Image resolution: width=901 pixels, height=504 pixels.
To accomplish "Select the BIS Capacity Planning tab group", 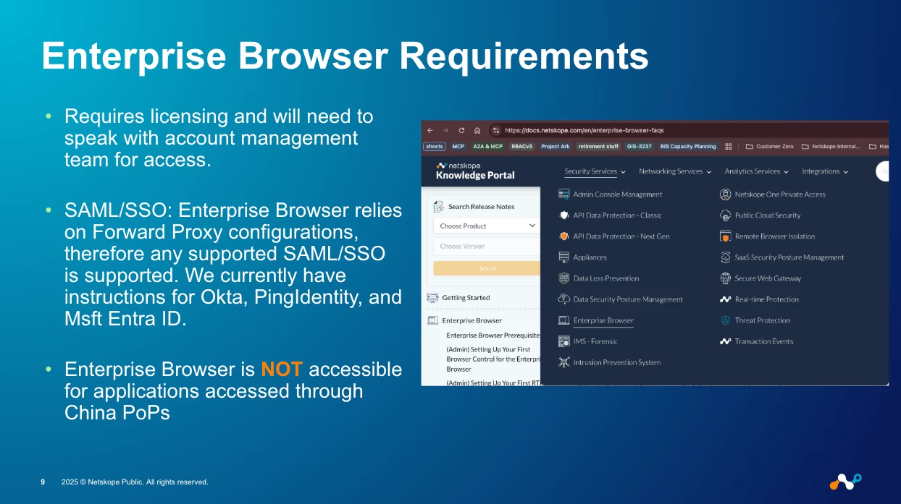I will [688, 146].
